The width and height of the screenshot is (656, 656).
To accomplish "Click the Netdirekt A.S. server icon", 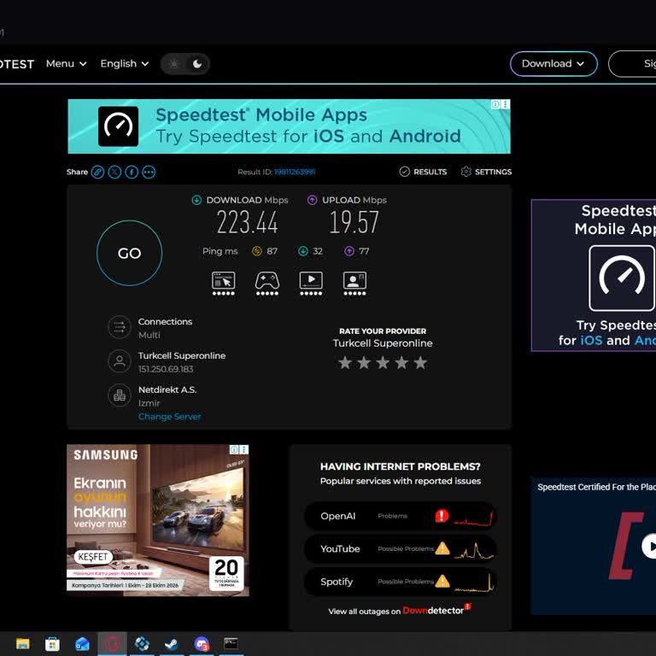I will point(120,395).
